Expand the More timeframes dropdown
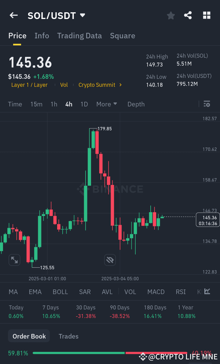The width and height of the screenshot is (220, 364). pyautogui.click(x=107, y=104)
